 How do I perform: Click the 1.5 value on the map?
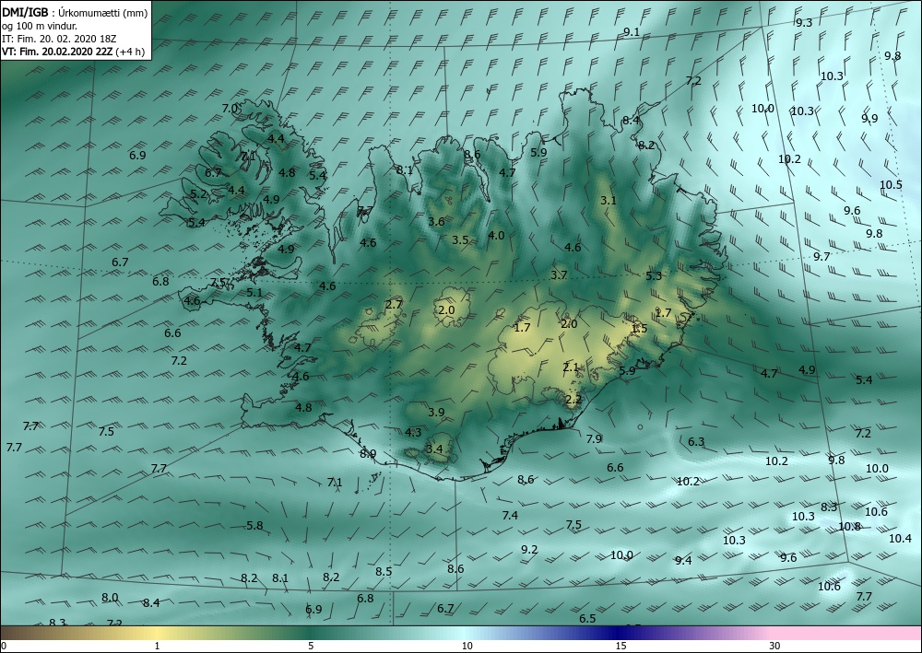[x=639, y=329]
